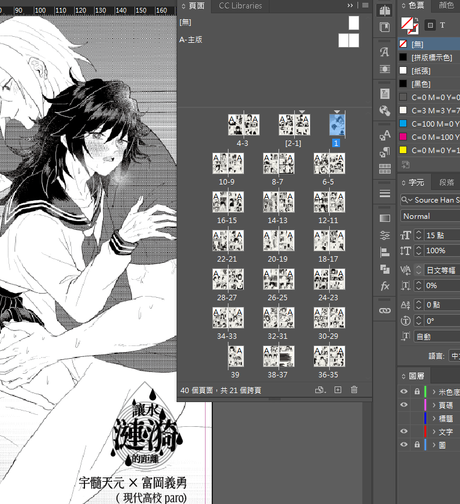Click the character rotation icon
This screenshot has width=460, height=504.
pos(405,321)
